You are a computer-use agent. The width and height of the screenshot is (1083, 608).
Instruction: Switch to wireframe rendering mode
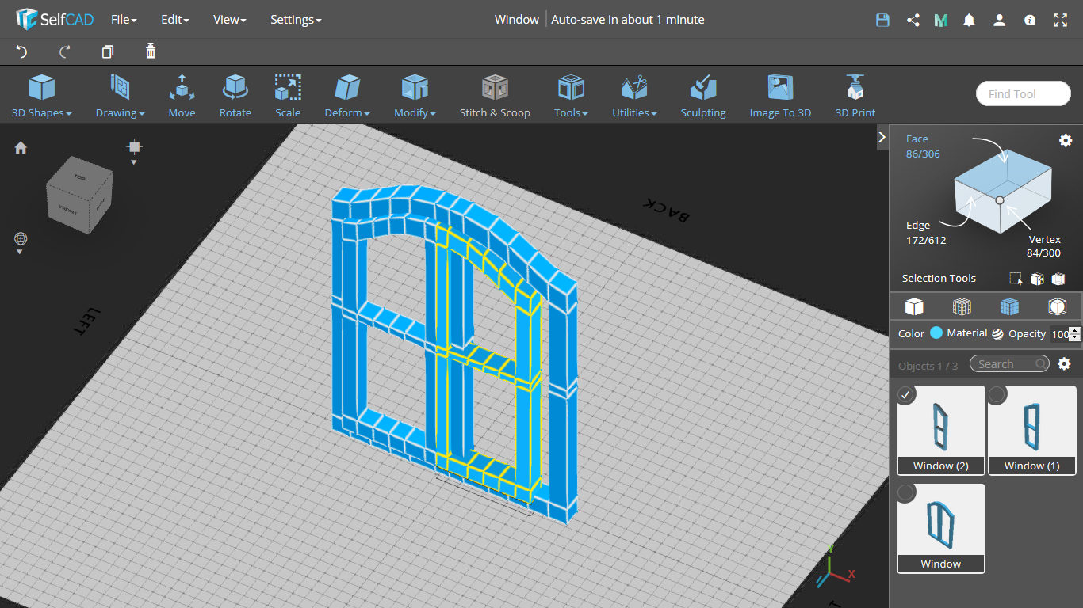(x=962, y=306)
